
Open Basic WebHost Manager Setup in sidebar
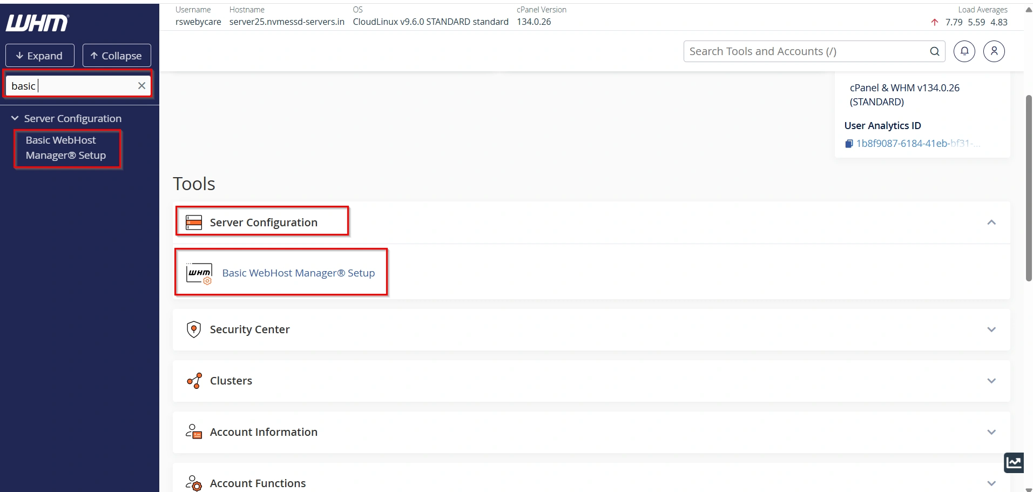tap(66, 147)
